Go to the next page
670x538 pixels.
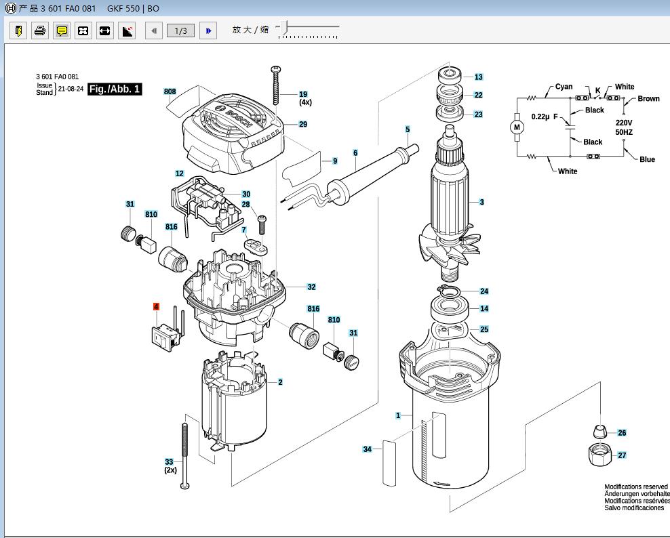[x=208, y=30]
